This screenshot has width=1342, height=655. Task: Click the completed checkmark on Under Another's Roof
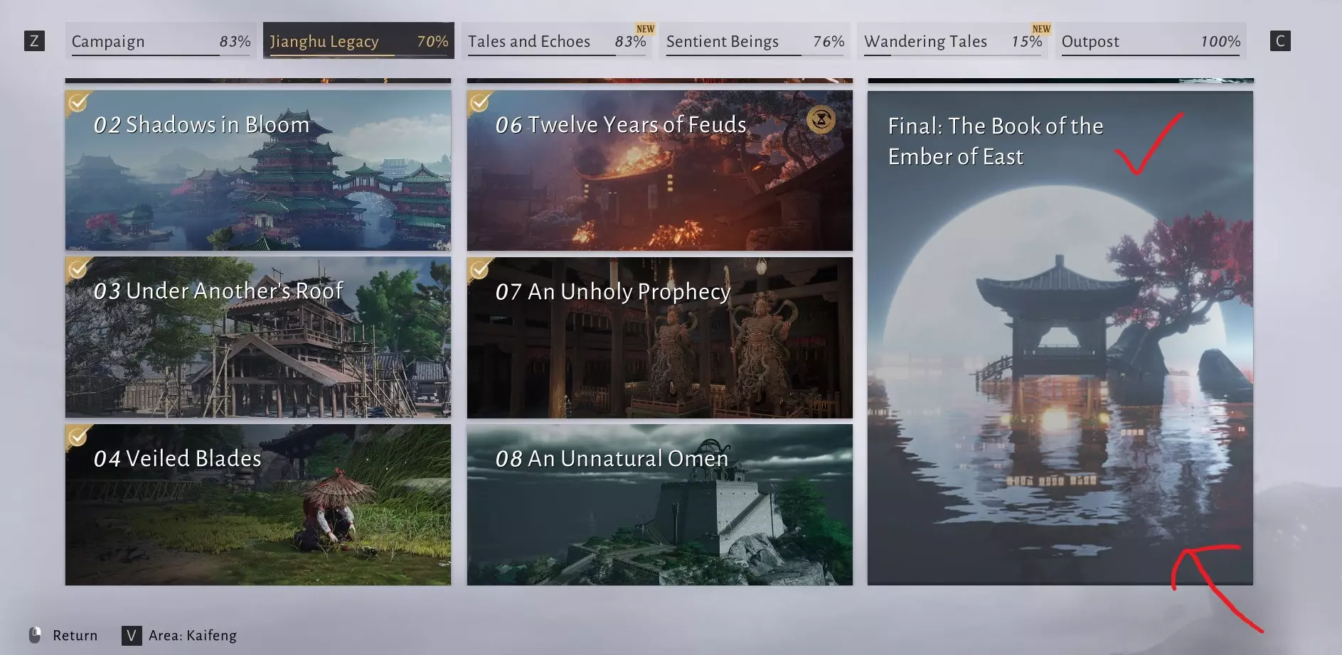click(x=78, y=269)
